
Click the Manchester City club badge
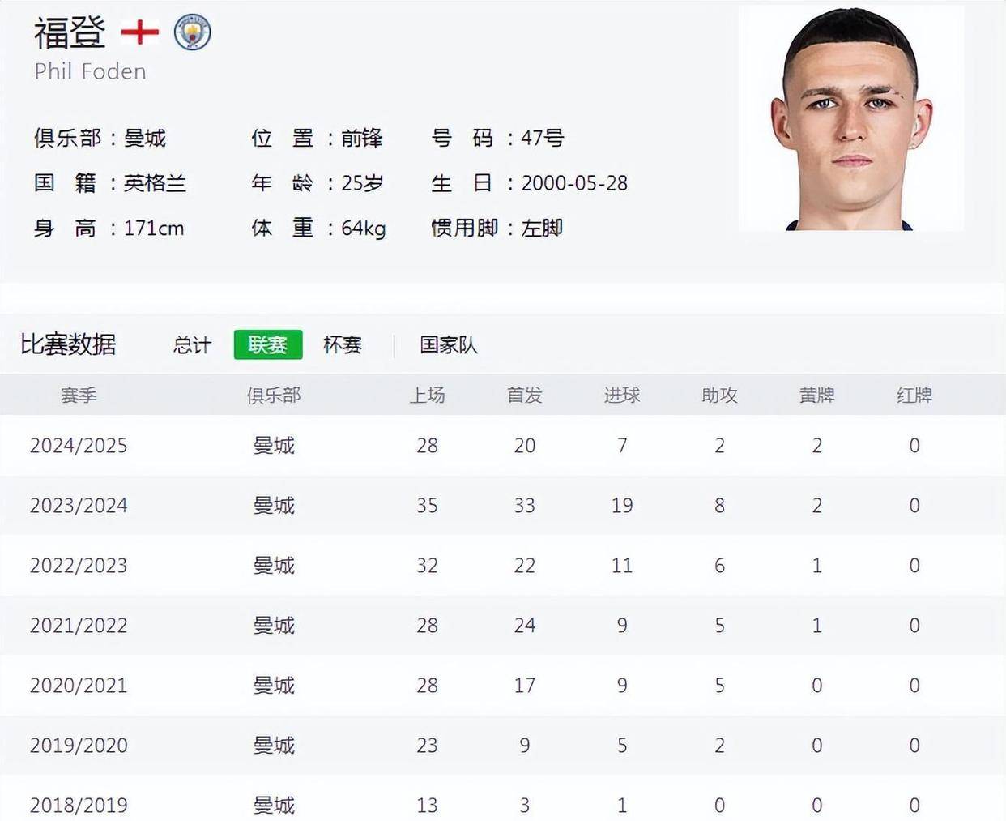click(x=193, y=32)
